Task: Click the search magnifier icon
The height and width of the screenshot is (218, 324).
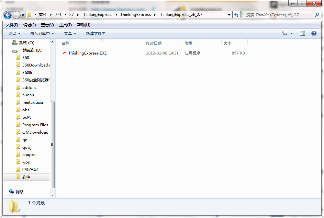Action: 317,15
